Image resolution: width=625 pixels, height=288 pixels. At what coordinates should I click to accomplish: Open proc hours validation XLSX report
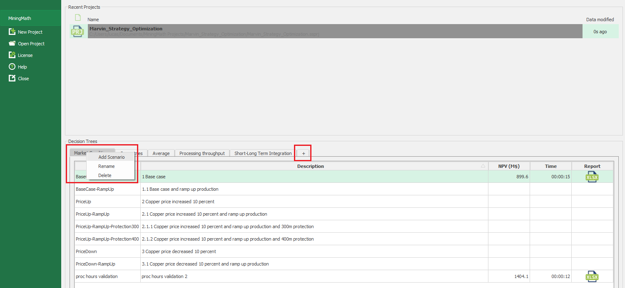[592, 276]
